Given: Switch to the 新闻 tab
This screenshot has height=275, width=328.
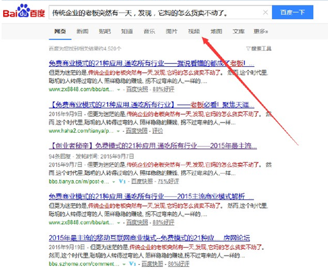Looking at the screenshot, I should 83,31.
